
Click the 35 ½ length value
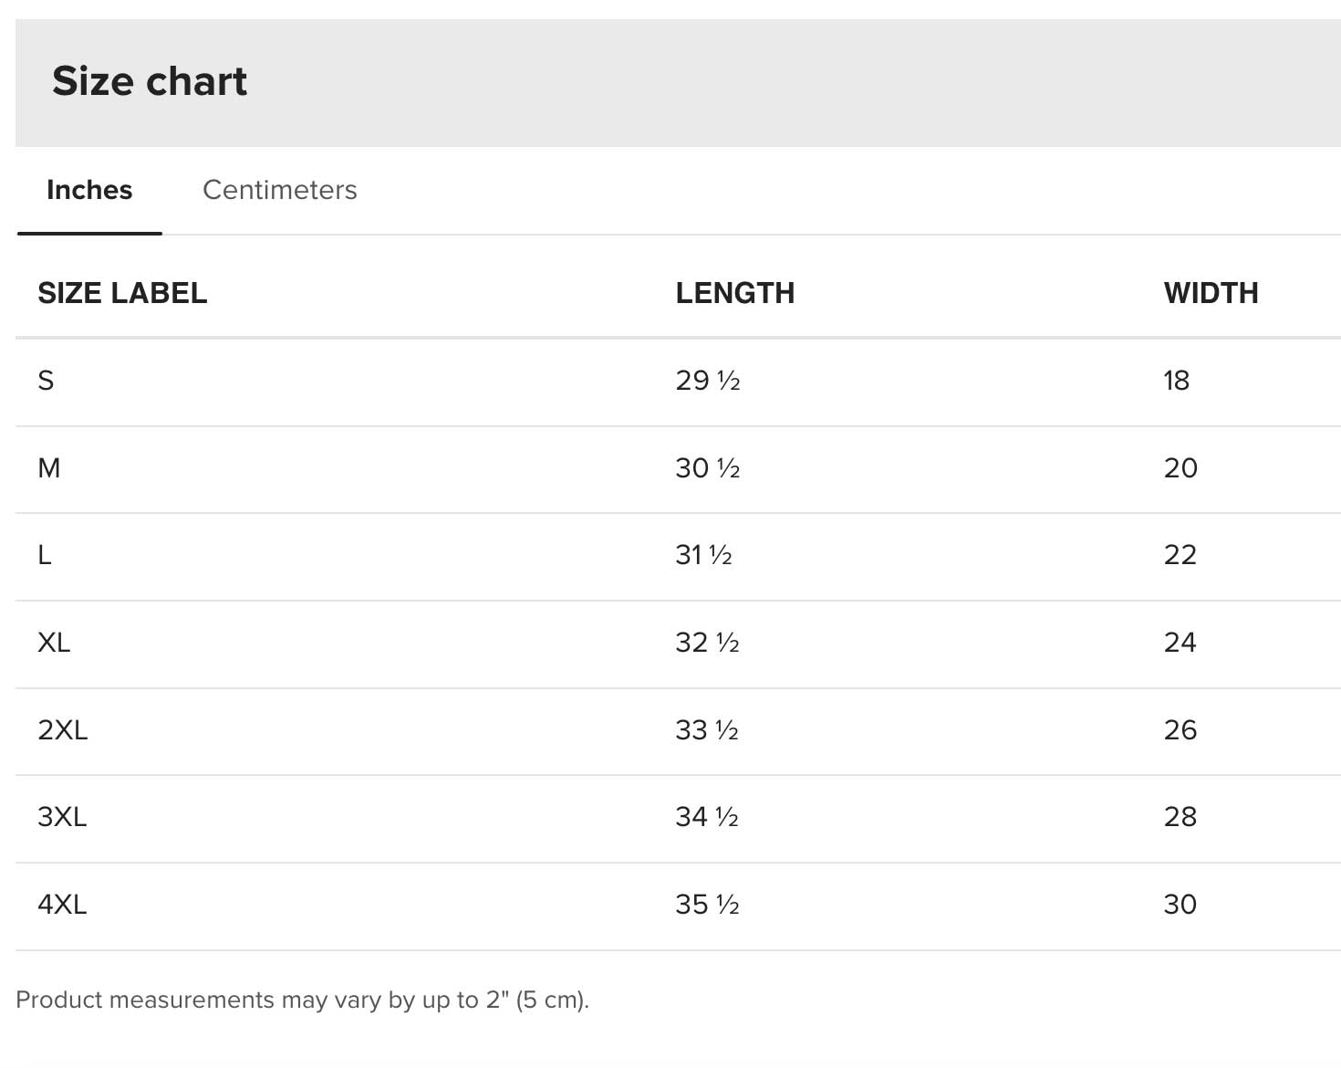707,905
